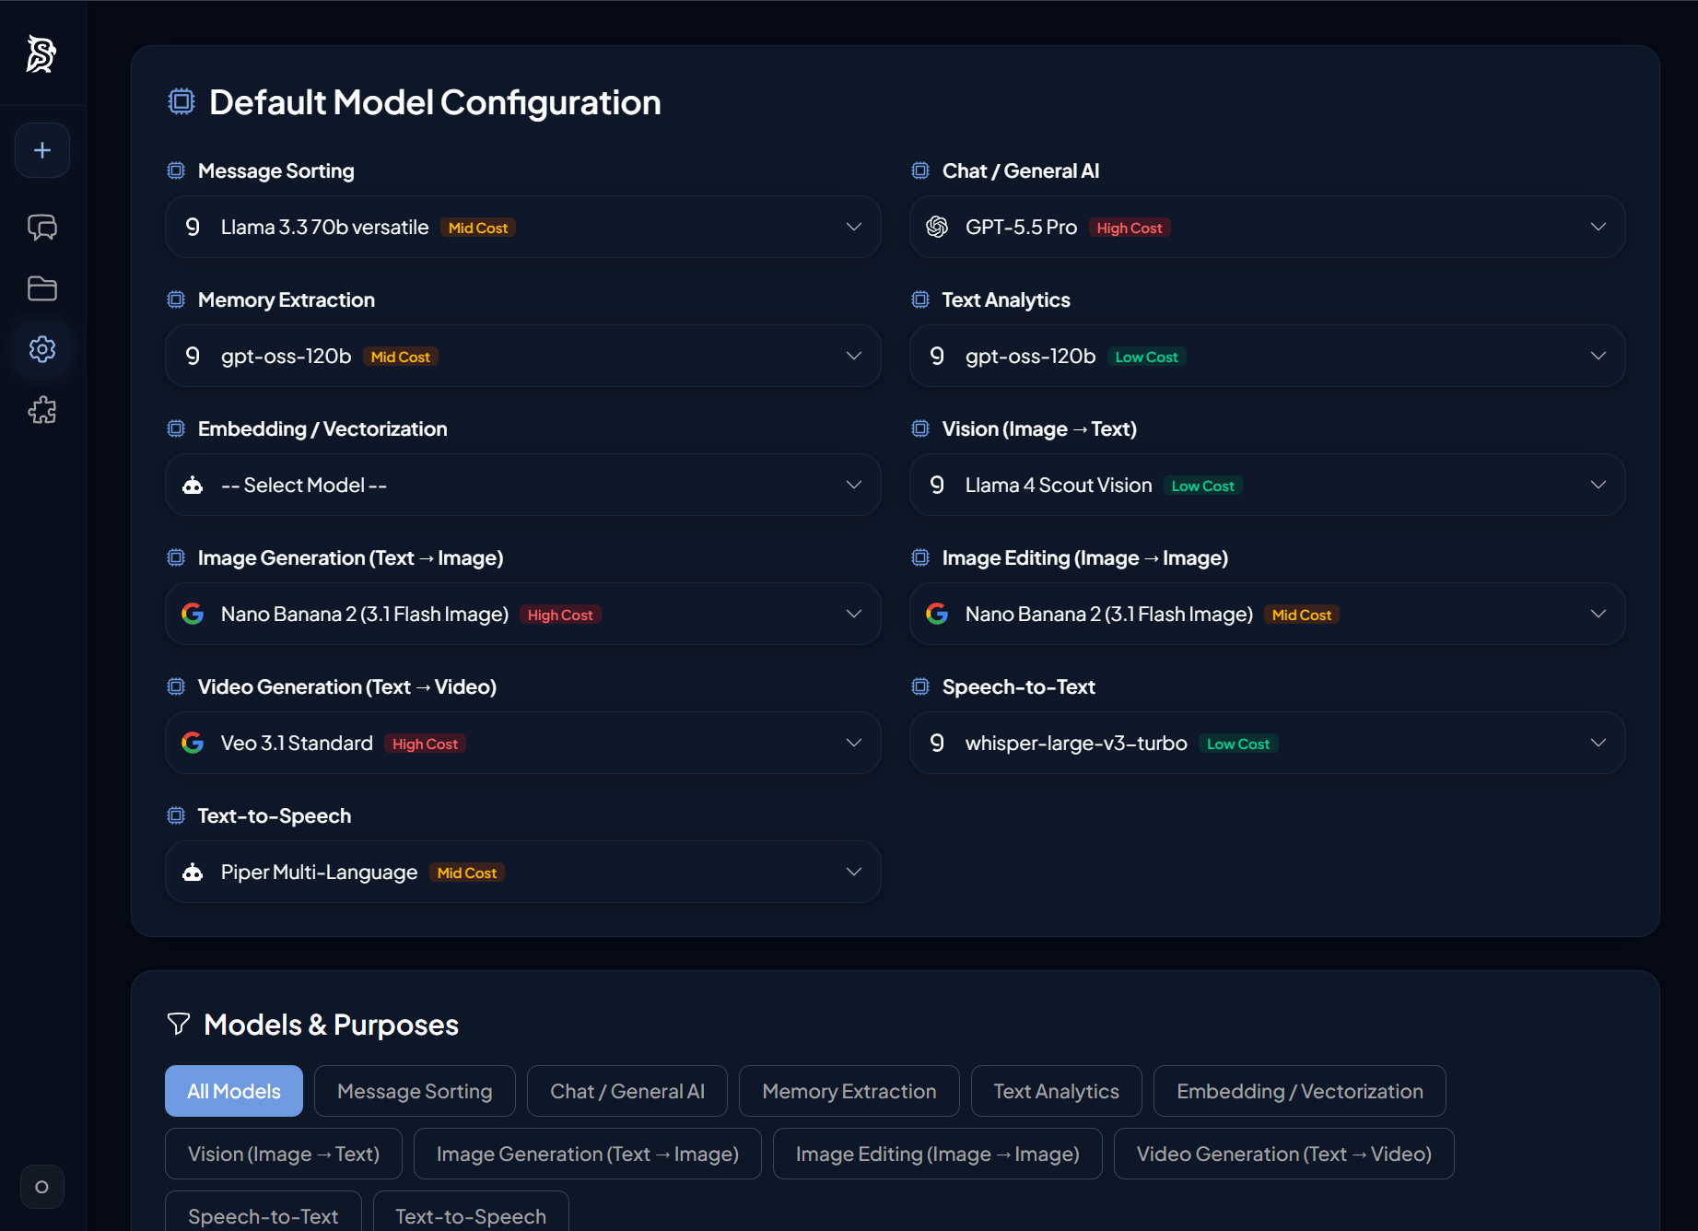Click the chip icon beside Default Model Configuration

[182, 101]
